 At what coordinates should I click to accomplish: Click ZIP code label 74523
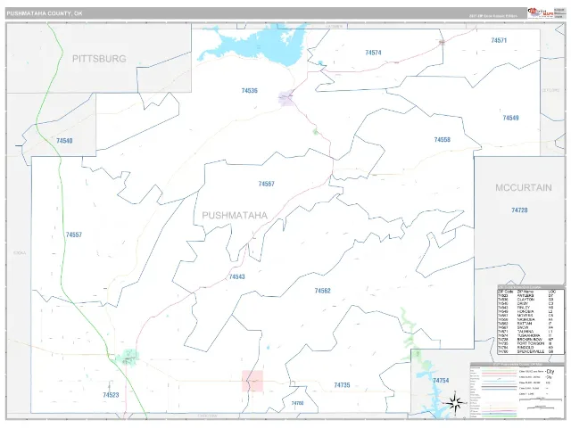click(111, 395)
